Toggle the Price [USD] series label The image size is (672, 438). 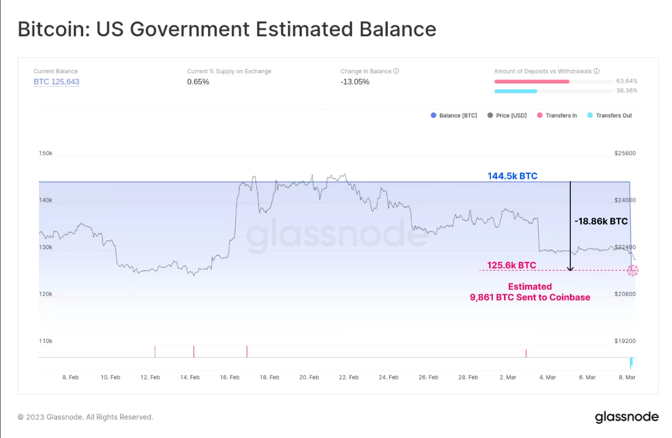(x=511, y=116)
